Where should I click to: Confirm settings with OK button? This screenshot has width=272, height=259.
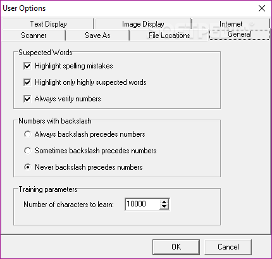(x=176, y=247)
